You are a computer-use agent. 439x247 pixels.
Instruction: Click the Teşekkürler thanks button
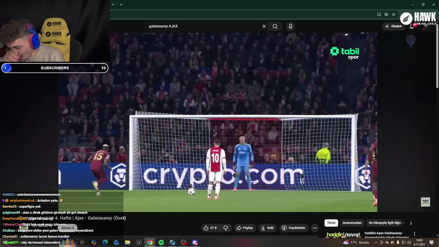point(293,228)
